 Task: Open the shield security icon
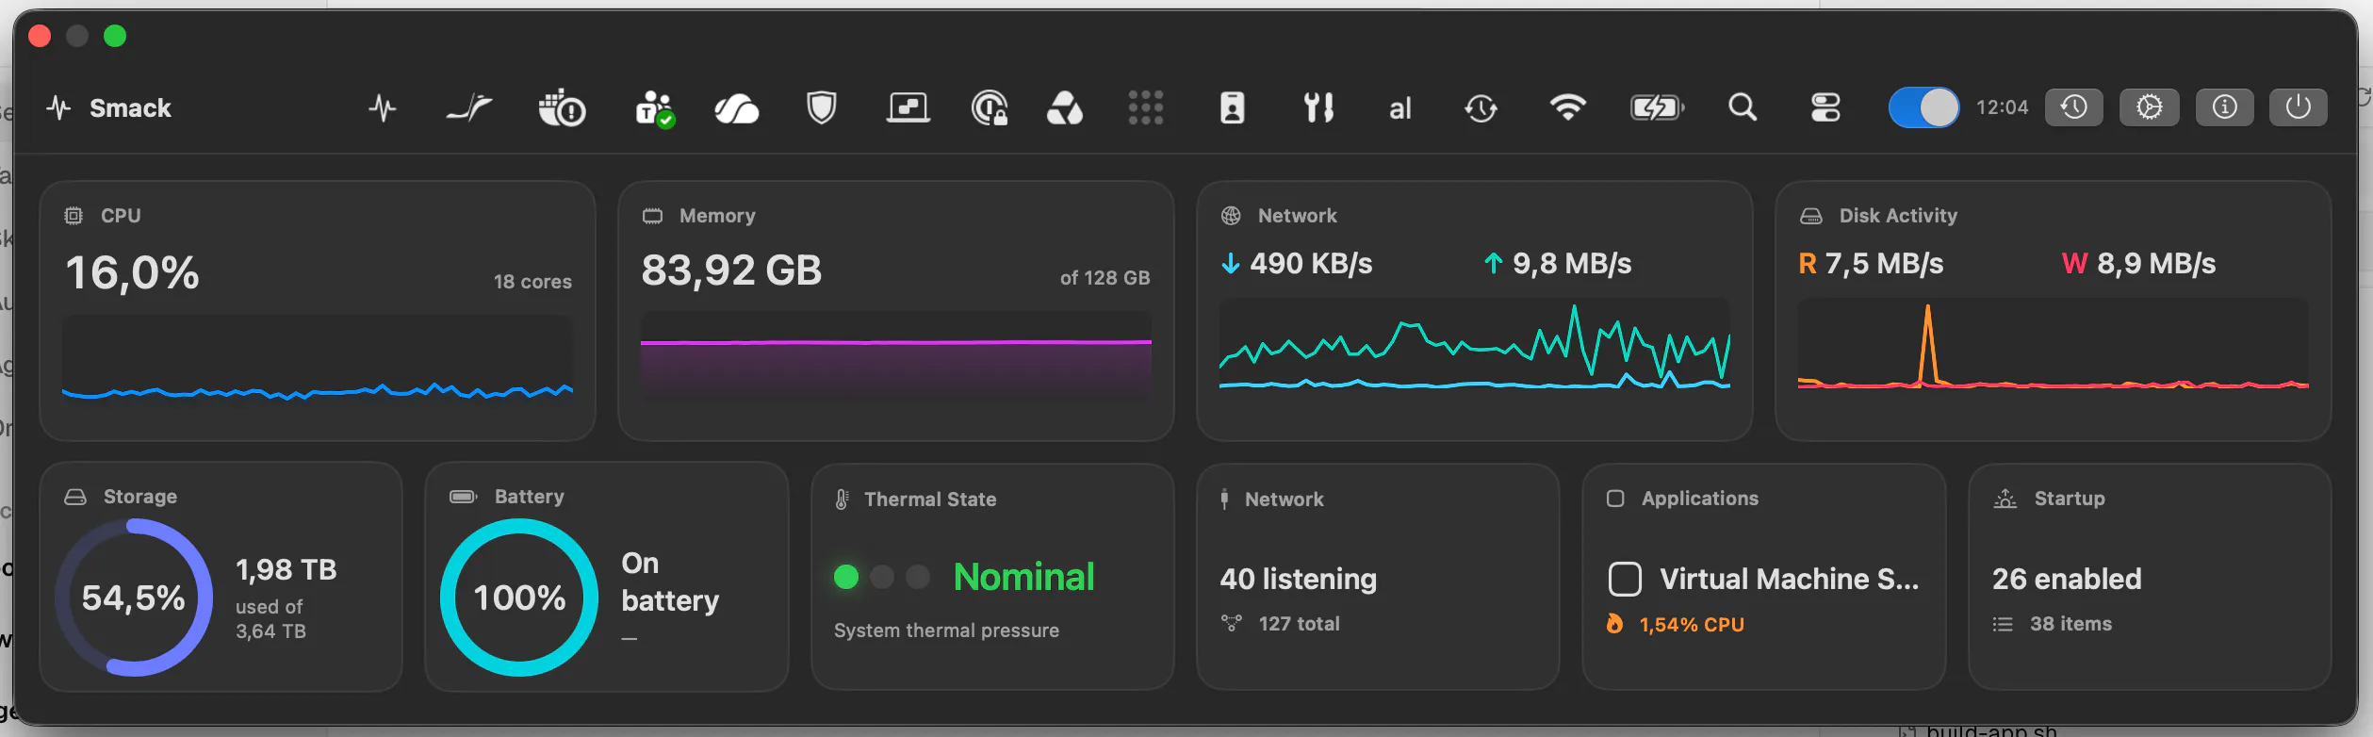pyautogui.click(x=822, y=107)
